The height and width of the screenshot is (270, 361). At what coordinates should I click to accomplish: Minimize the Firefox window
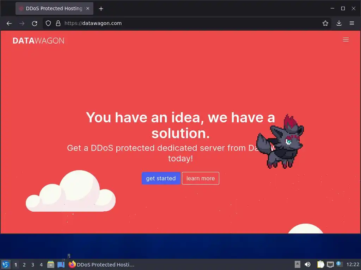(x=332, y=8)
